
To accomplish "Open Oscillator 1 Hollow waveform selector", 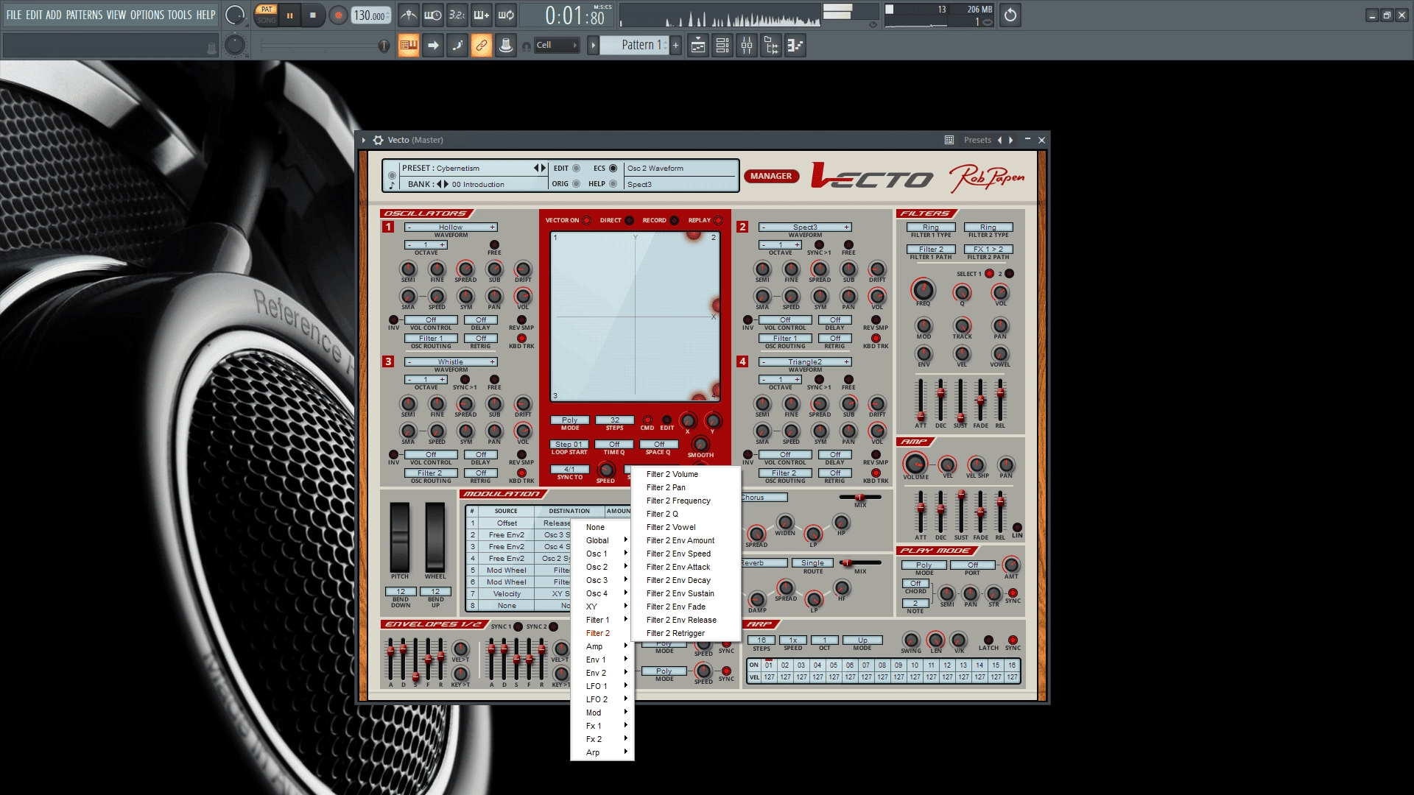I will (451, 227).
